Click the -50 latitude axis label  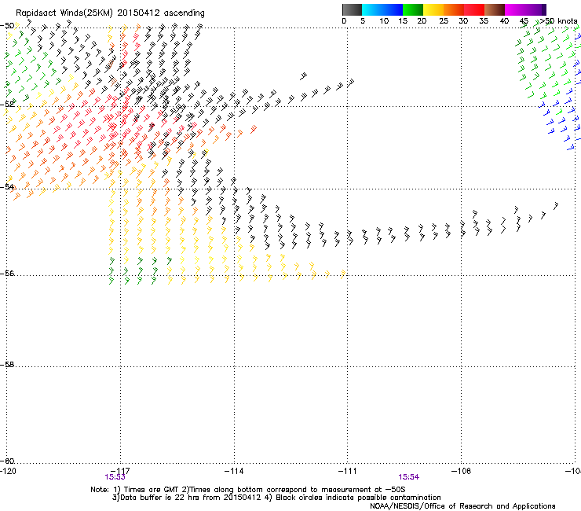tap(7, 26)
